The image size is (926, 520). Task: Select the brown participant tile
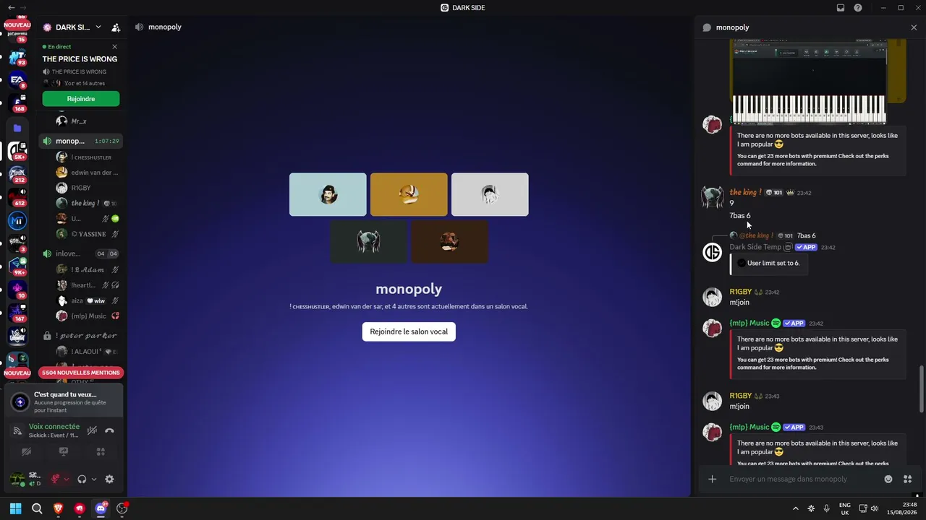pyautogui.click(x=449, y=241)
